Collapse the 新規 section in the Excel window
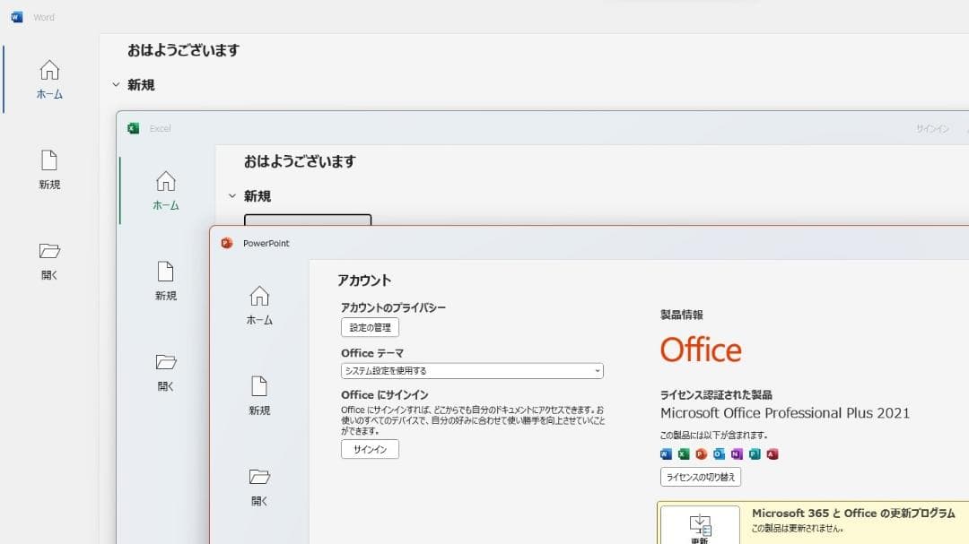The image size is (969, 544). tap(231, 195)
